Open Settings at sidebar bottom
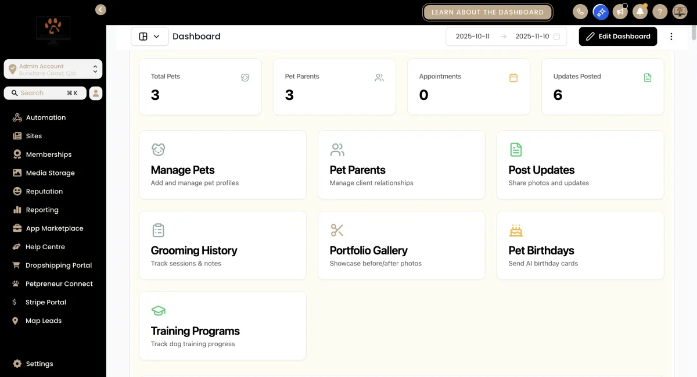Viewport: 697px width, 377px height. 39,364
